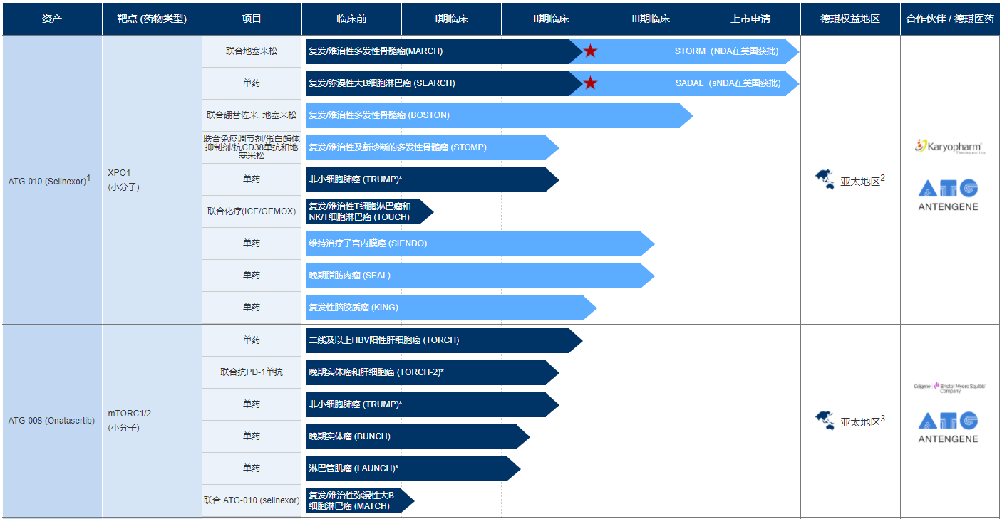This screenshot has height=519, width=1002.
Task: Click the Karyopharm Therapeutics logo
Action: point(950,147)
